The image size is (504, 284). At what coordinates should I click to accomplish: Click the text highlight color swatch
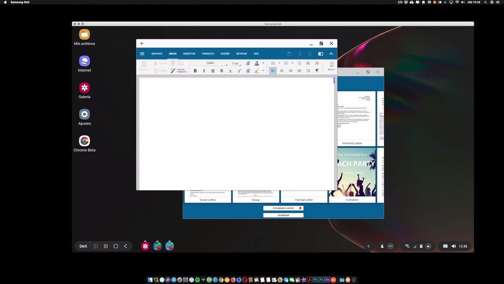257,71
